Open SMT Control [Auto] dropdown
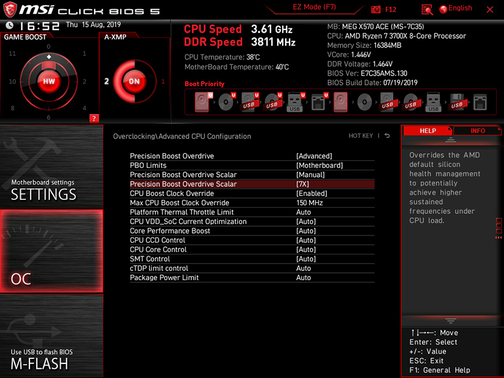 [306, 259]
